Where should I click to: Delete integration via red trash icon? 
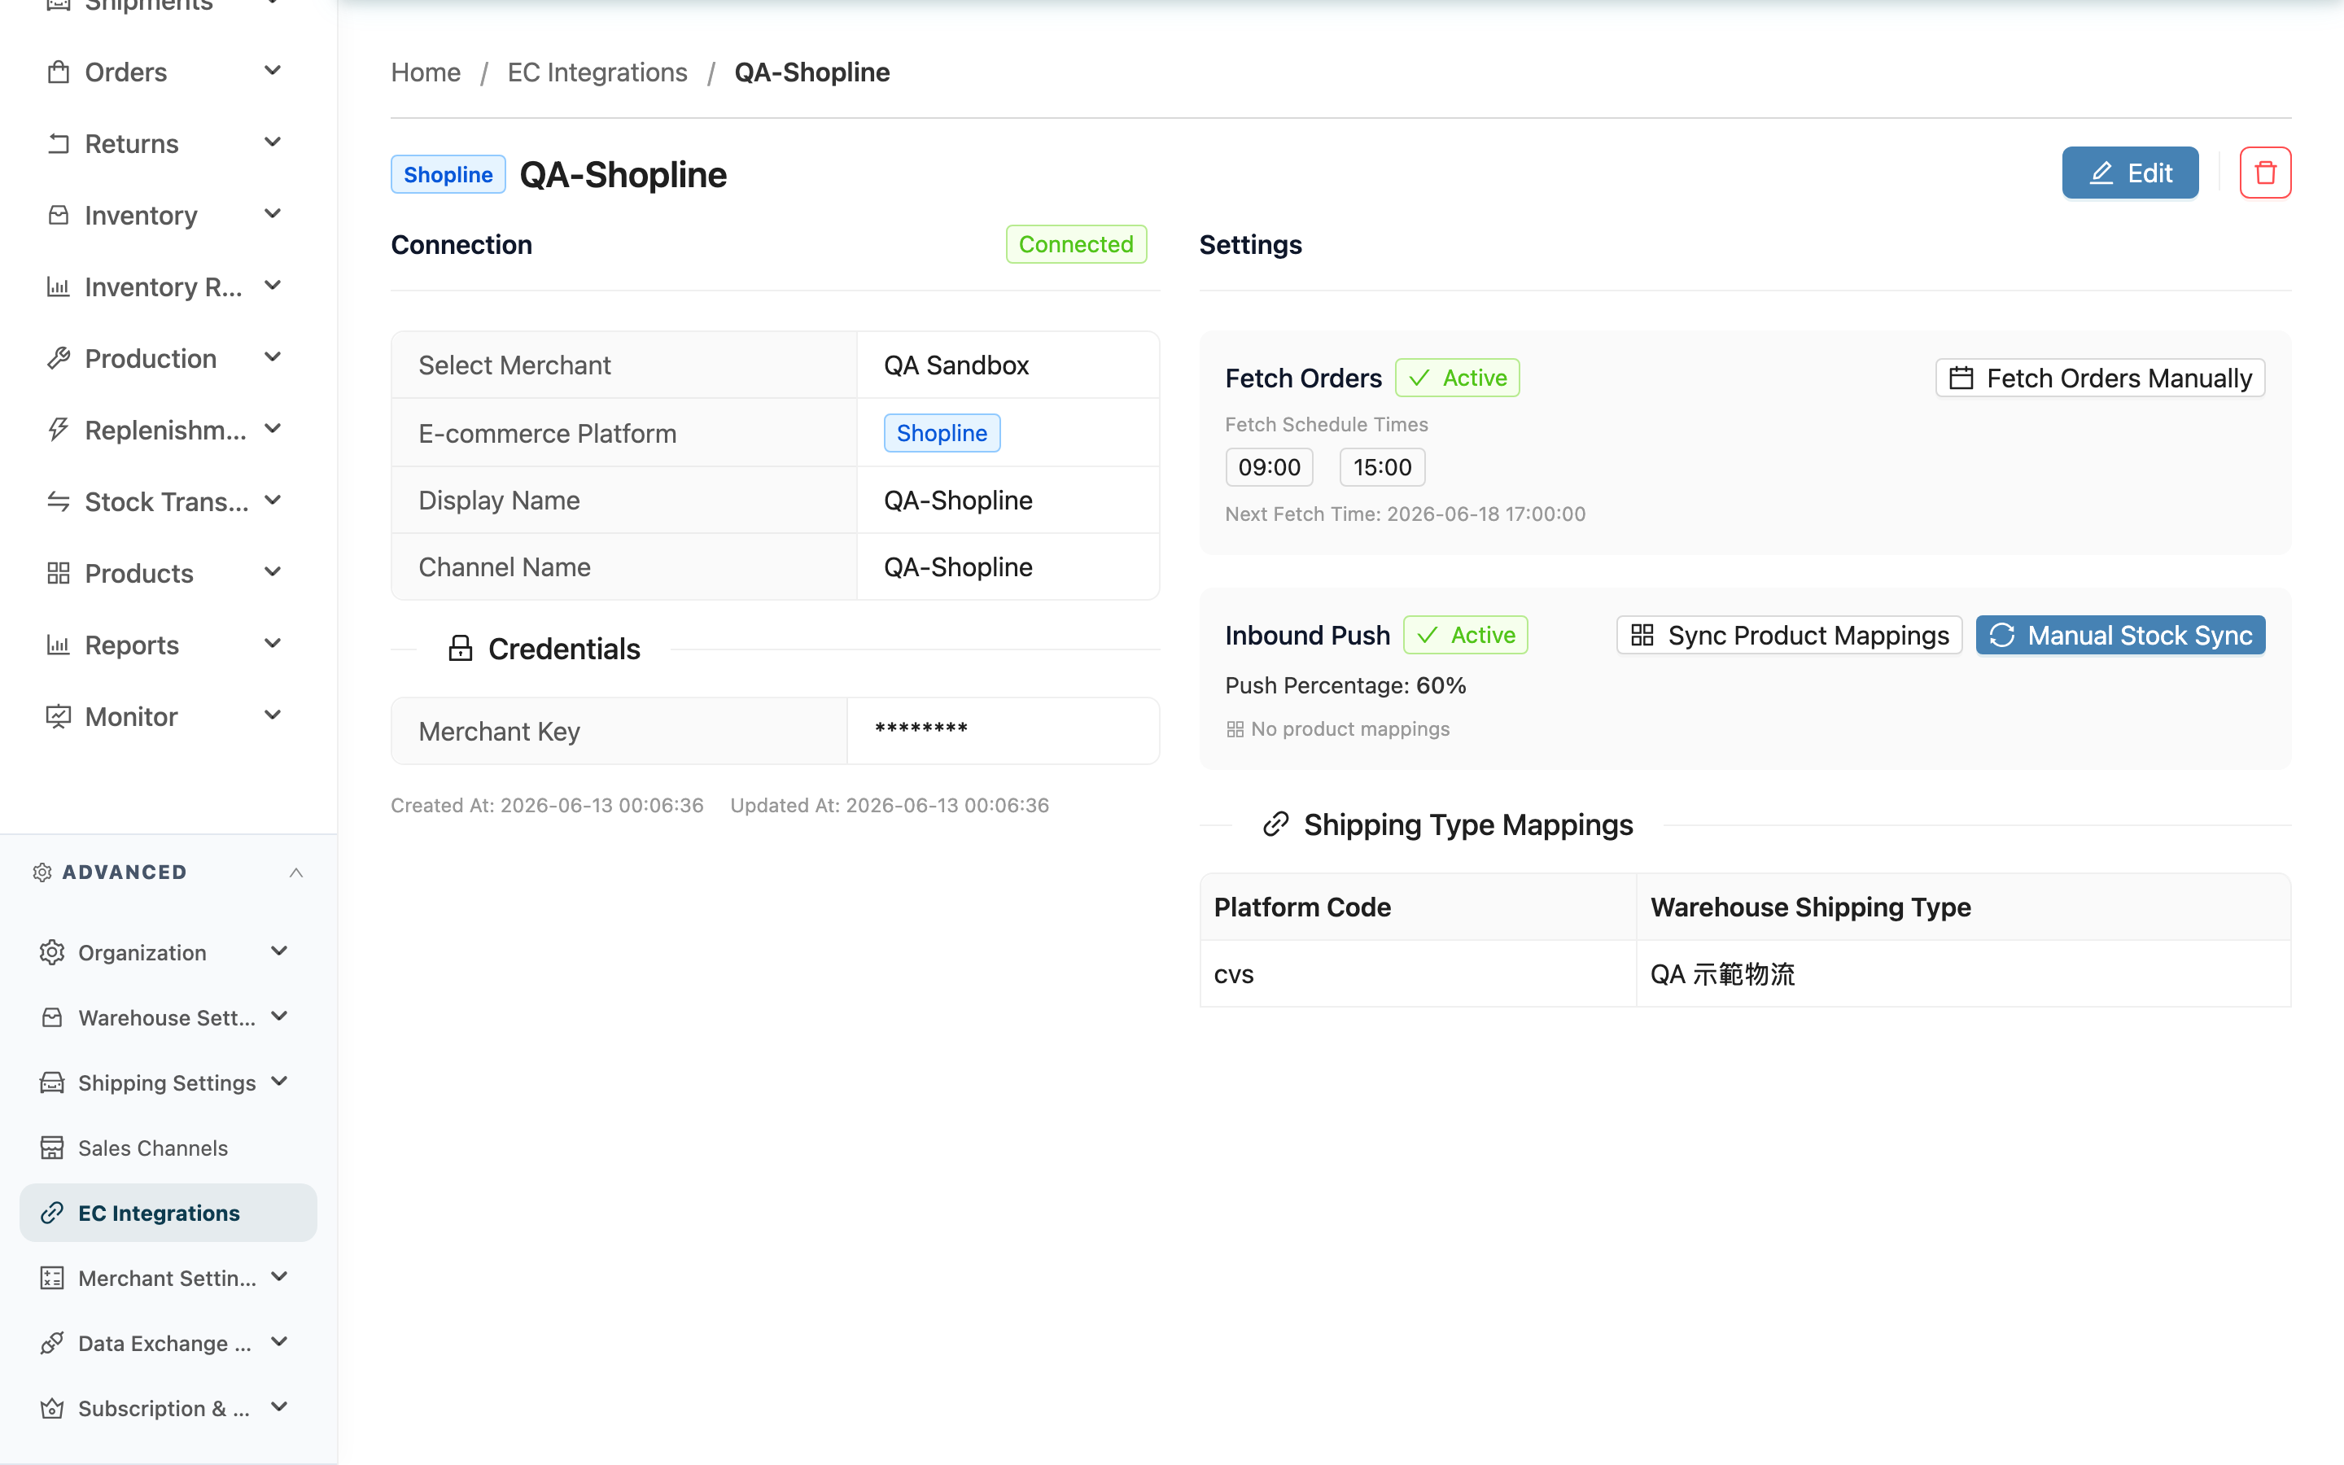click(x=2264, y=173)
